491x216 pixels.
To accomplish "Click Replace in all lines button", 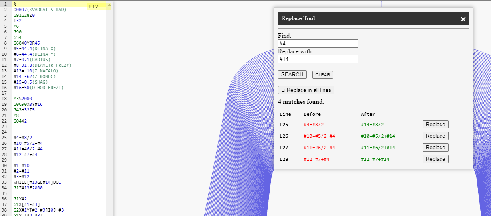I will click(306, 90).
